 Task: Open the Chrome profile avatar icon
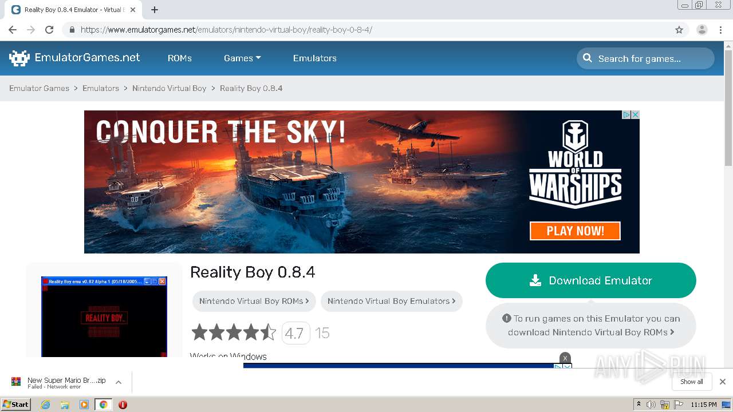702,30
